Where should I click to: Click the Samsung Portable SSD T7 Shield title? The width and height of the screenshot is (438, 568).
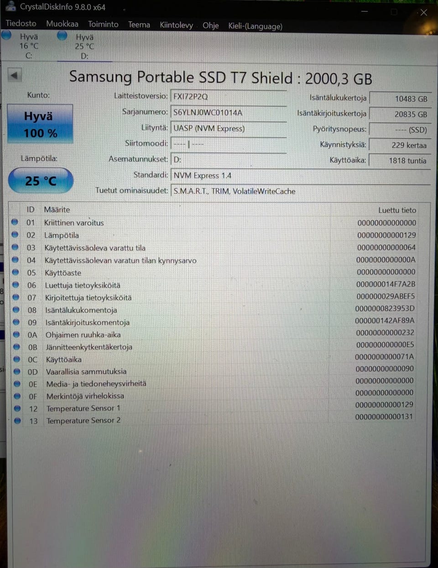coord(221,78)
